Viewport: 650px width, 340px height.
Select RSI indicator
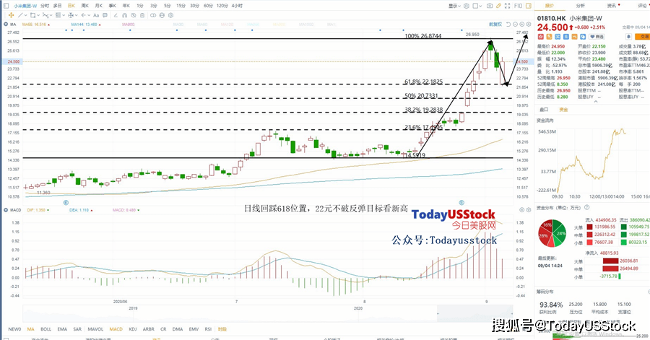208,329
